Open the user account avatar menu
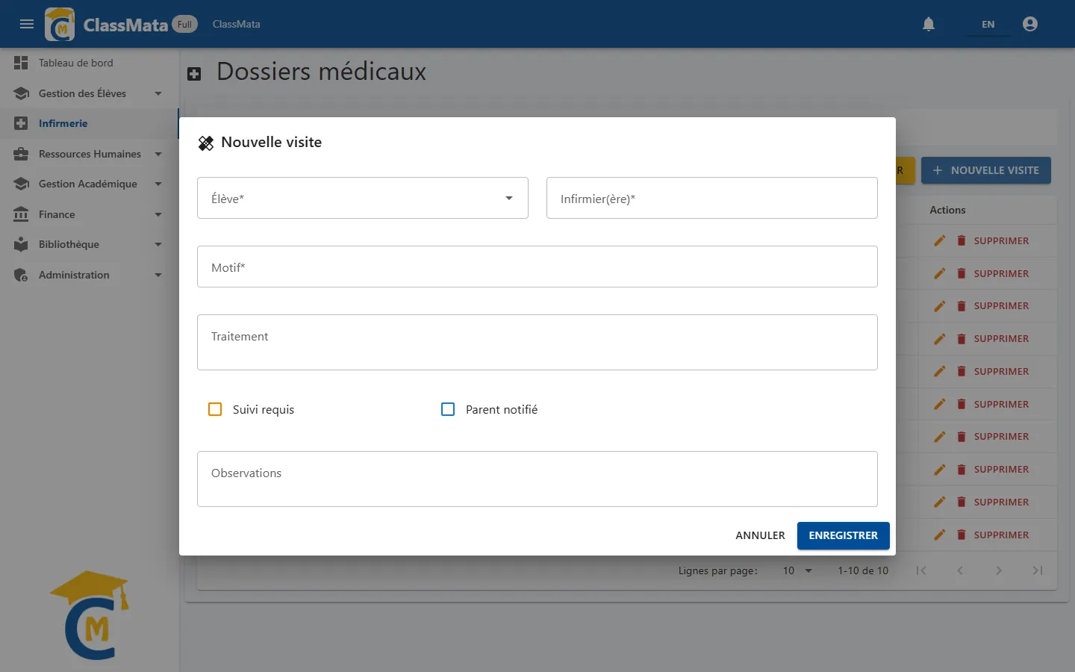The height and width of the screenshot is (672, 1075). click(1030, 24)
